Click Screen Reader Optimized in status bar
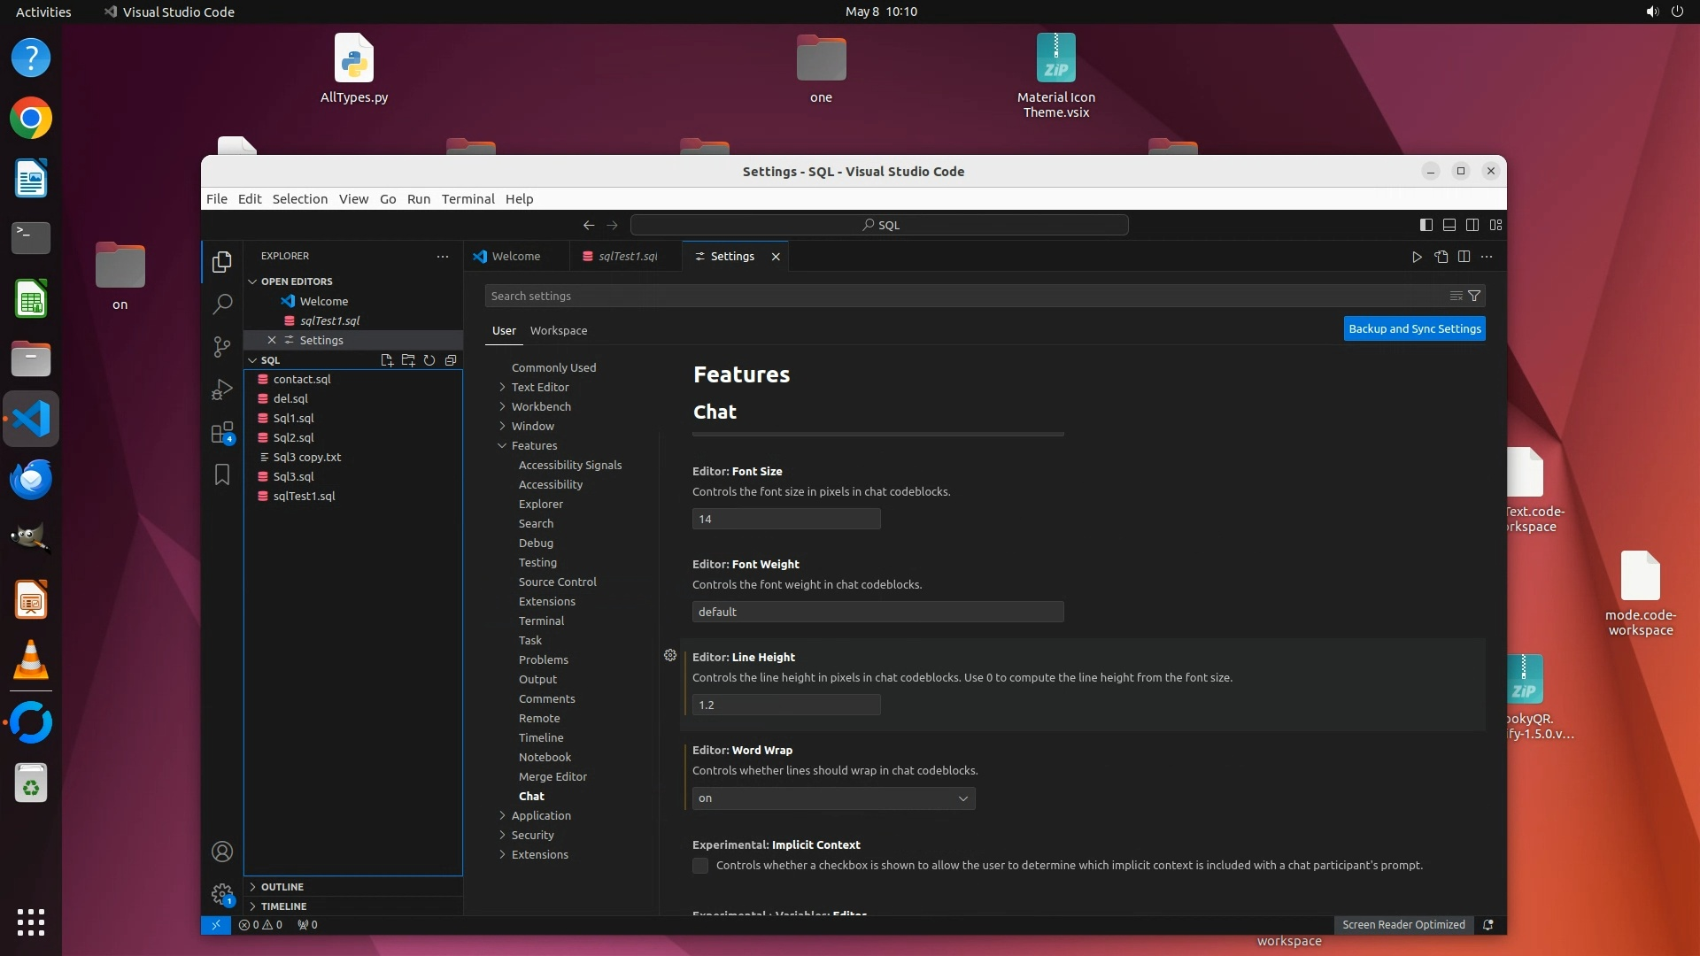This screenshot has height=956, width=1700. coord(1402,925)
